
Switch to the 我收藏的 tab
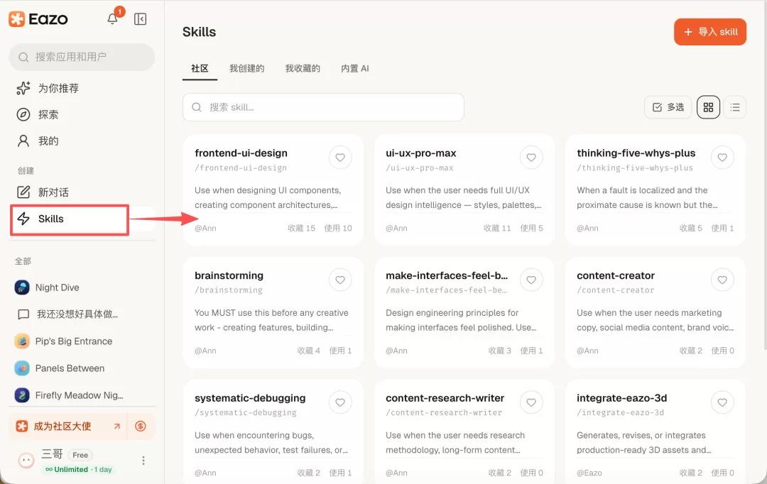pos(303,68)
